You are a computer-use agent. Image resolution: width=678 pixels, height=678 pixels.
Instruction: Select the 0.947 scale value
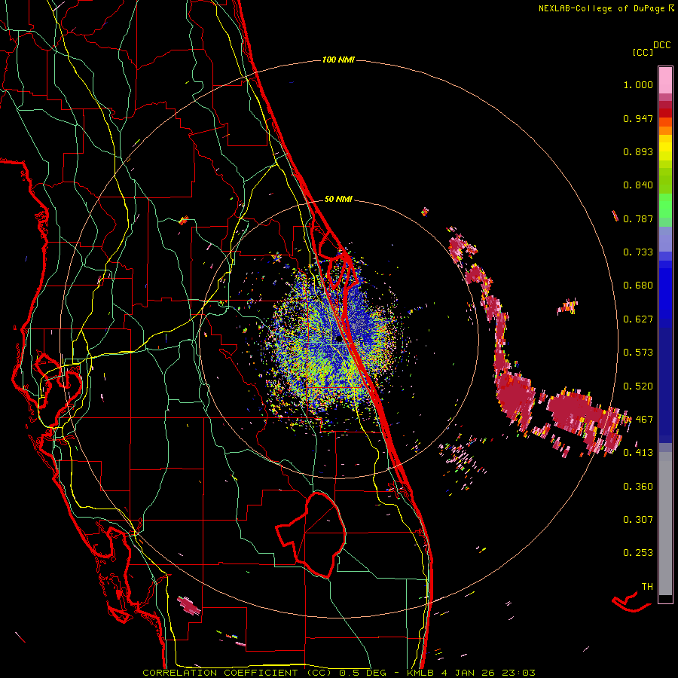(638, 118)
